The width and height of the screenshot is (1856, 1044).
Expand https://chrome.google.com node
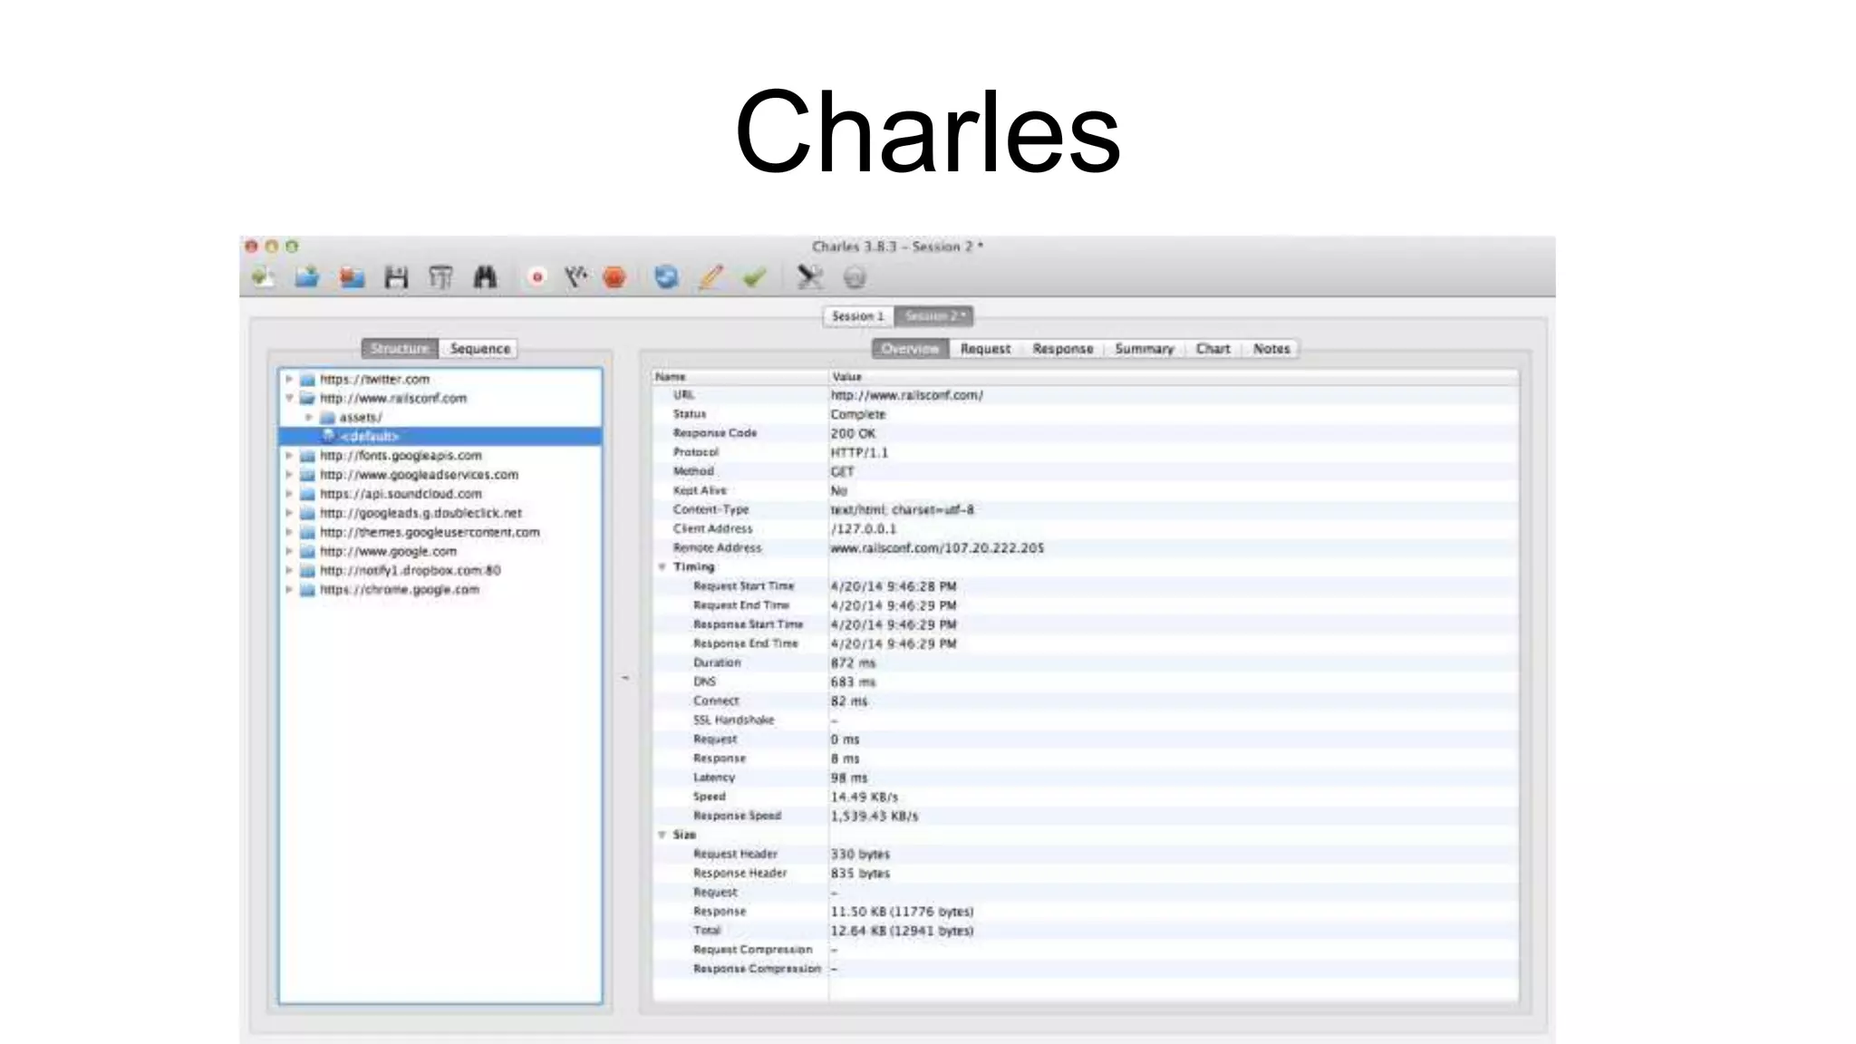(x=289, y=590)
